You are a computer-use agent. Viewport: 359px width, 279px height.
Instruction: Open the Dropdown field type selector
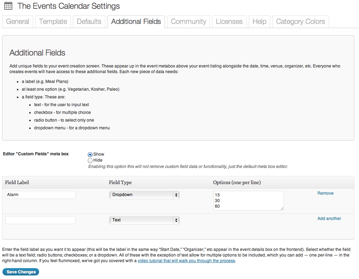[x=144, y=195]
